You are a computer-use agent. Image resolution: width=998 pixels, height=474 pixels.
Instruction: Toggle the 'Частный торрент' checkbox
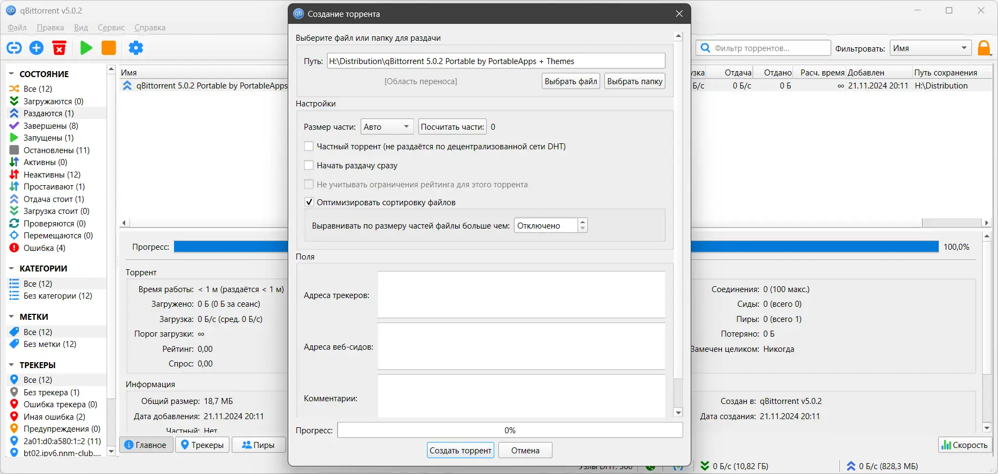coord(309,146)
